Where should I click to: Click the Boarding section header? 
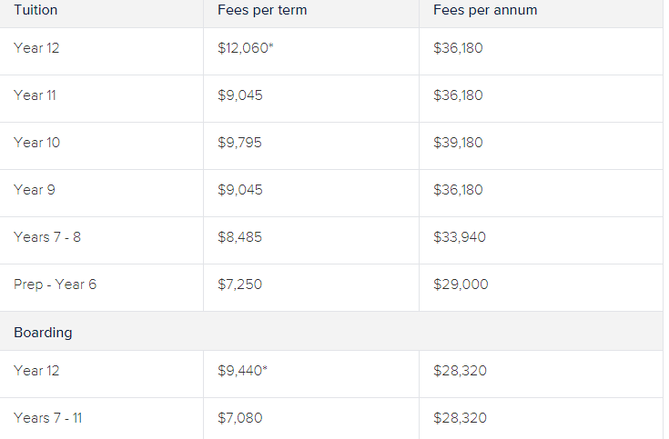click(x=43, y=333)
